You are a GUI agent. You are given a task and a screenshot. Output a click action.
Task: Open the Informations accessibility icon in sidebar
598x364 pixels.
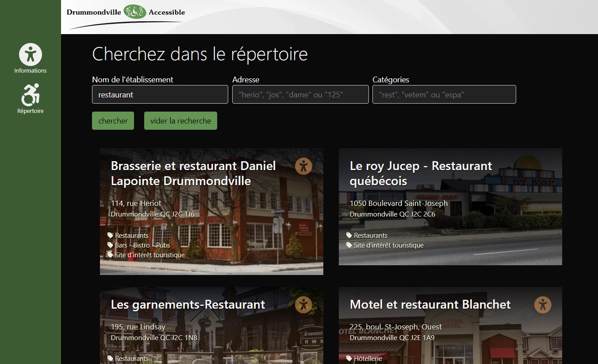pos(31,55)
